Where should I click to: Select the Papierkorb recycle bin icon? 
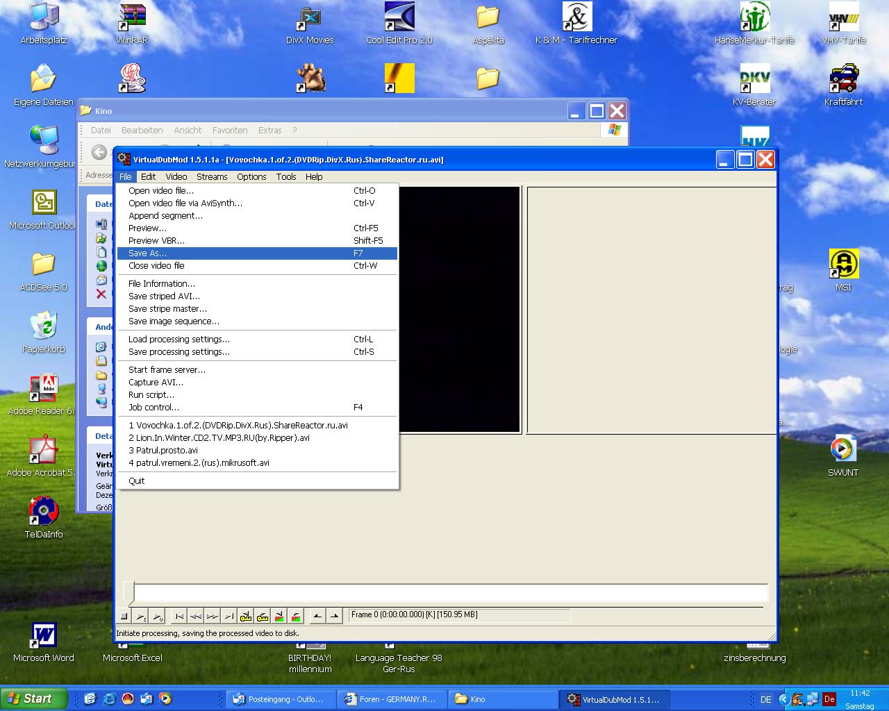[44, 333]
